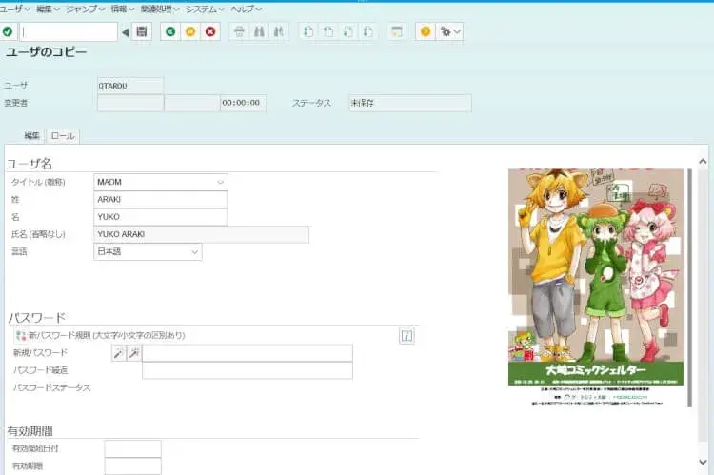714x475 pixels.
Task: Select the 編集 tab
Action: click(x=32, y=136)
